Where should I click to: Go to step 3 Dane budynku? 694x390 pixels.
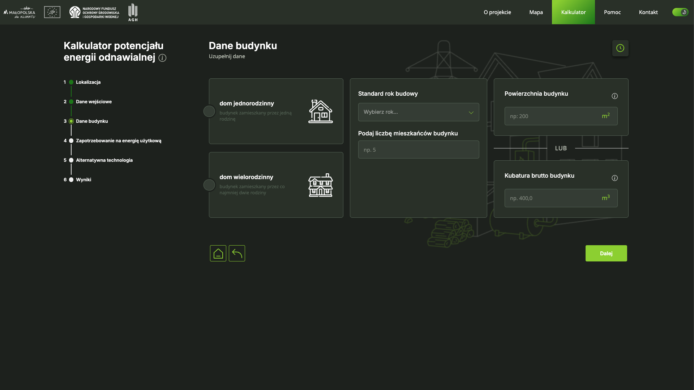click(x=86, y=121)
